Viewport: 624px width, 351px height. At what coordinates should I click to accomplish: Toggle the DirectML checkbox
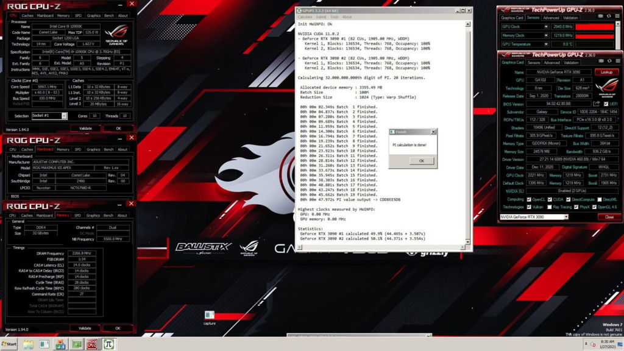click(x=600, y=200)
